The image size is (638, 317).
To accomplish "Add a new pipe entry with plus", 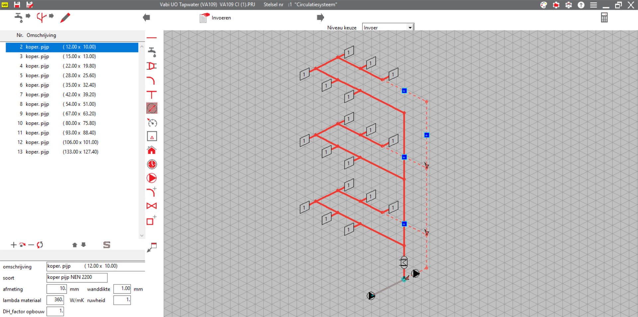I will (13, 245).
